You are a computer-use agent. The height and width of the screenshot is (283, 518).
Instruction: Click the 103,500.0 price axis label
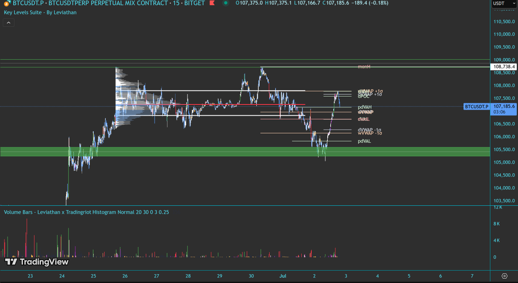click(503, 201)
